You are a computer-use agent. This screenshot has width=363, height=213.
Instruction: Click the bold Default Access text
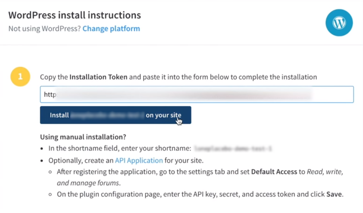click(274, 172)
